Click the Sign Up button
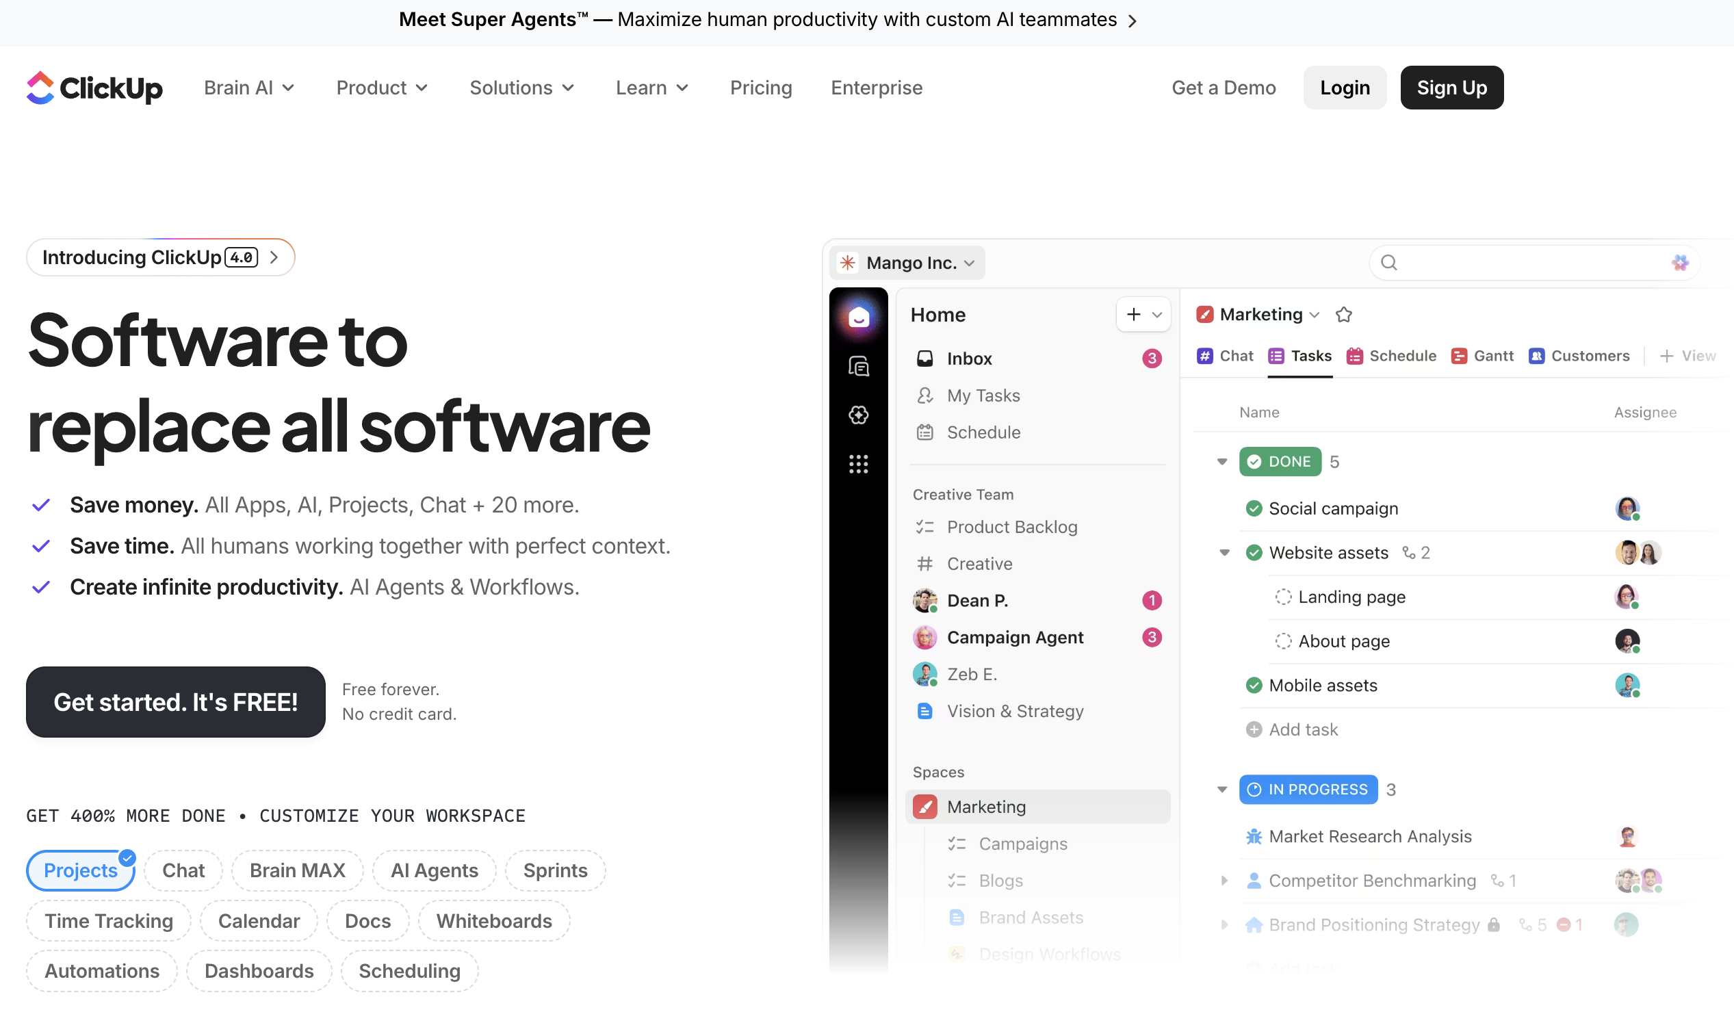Image resolution: width=1734 pixels, height=1012 pixels. (1451, 88)
